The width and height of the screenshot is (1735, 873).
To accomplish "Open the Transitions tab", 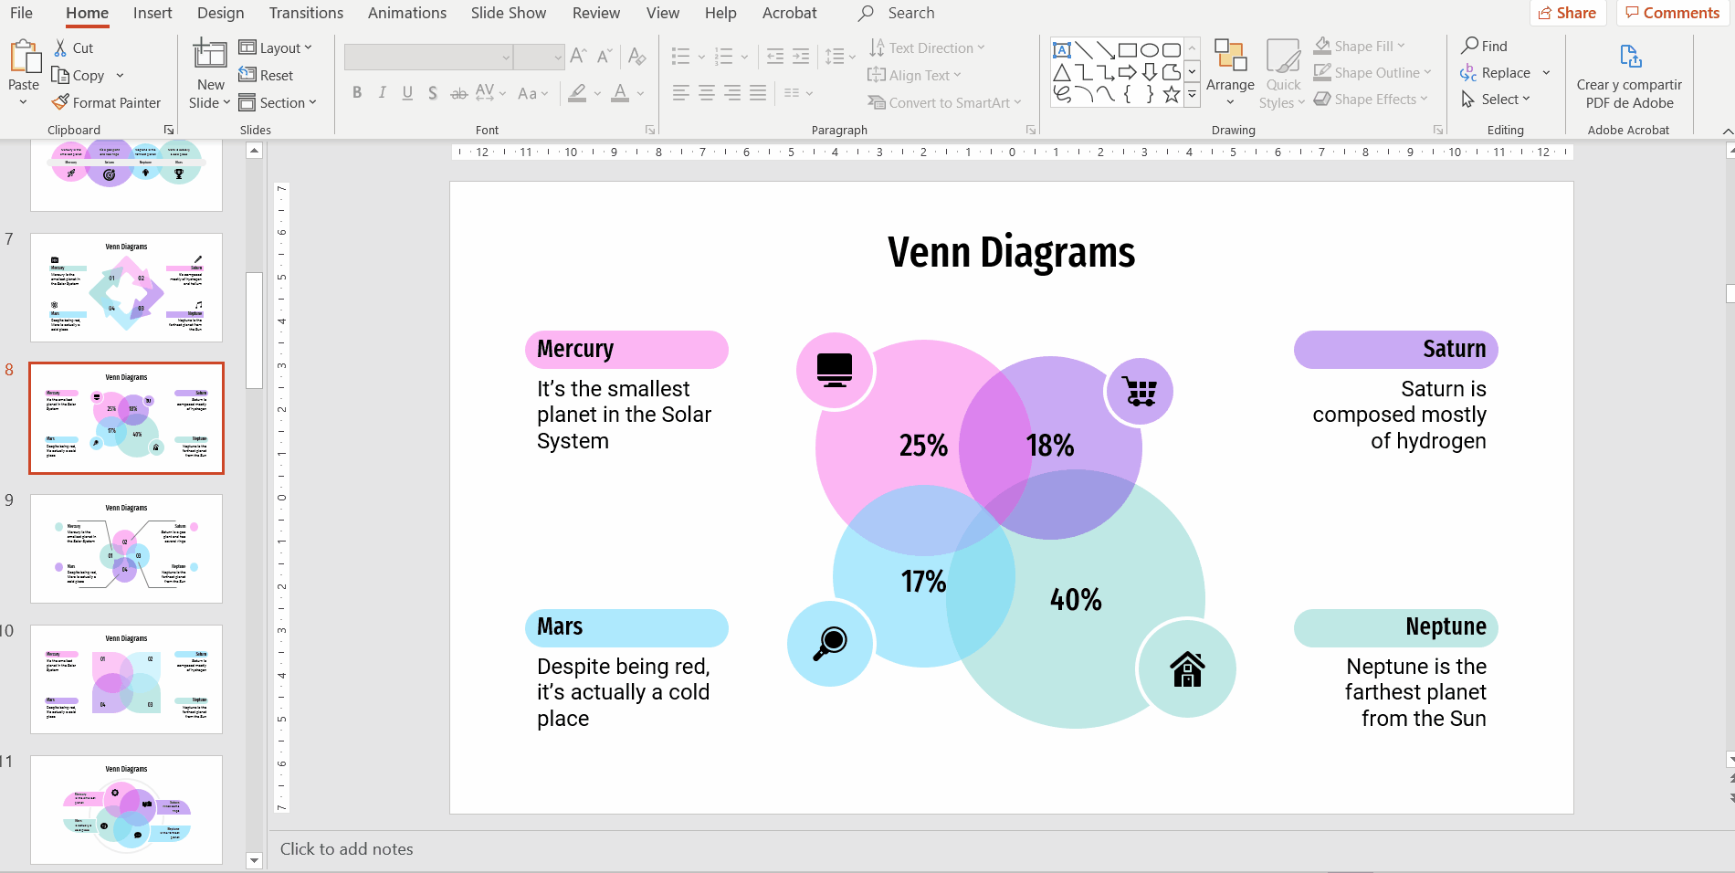I will pos(306,13).
